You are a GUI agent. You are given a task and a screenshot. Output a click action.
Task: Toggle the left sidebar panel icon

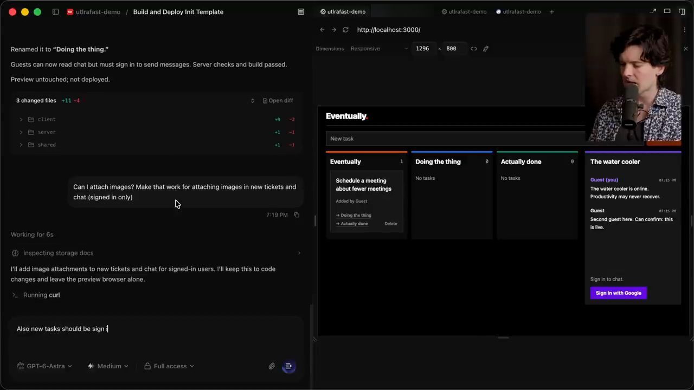tap(55, 11)
